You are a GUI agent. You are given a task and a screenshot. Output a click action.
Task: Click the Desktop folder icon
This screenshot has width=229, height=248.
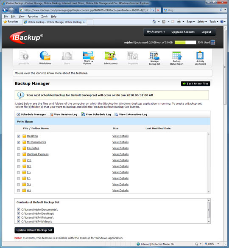24,136
